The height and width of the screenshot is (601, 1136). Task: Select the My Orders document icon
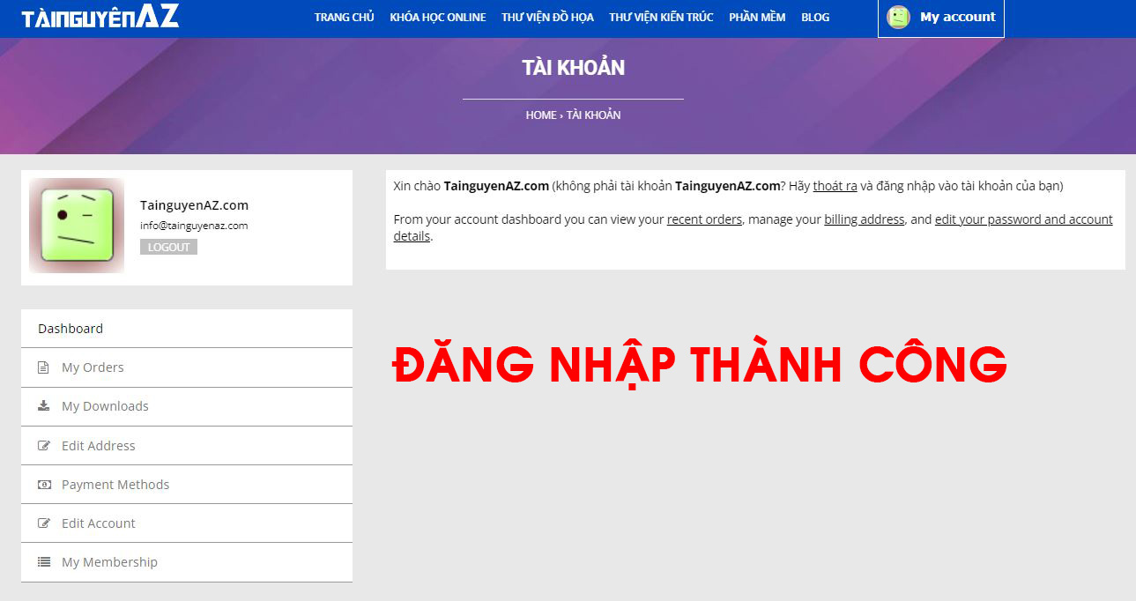click(44, 367)
